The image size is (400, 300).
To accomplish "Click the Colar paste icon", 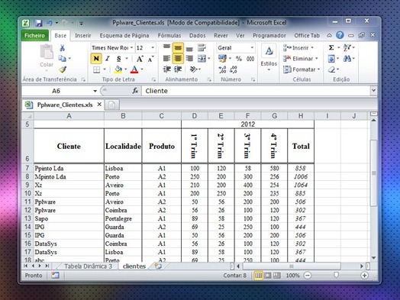I will click(47, 52).
